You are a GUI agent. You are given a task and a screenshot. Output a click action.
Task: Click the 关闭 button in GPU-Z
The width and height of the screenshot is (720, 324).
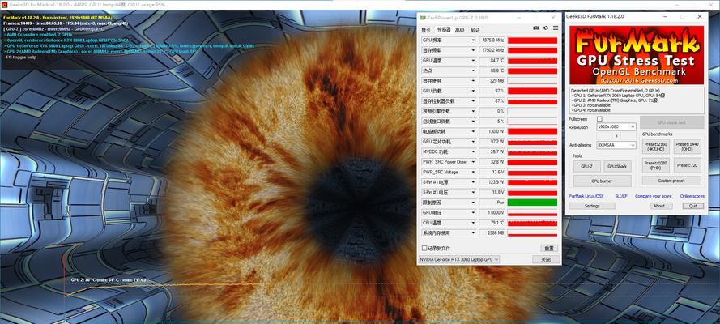(545, 259)
